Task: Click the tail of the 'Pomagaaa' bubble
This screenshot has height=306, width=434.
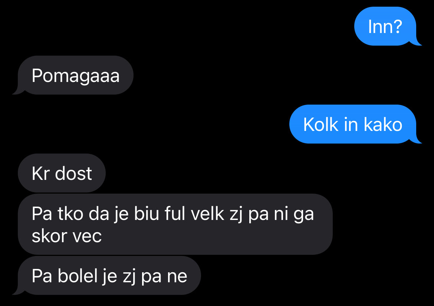Action: point(18,91)
